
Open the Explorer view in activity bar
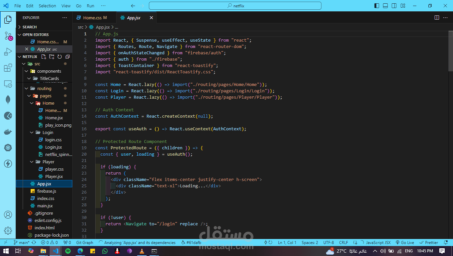click(8, 20)
